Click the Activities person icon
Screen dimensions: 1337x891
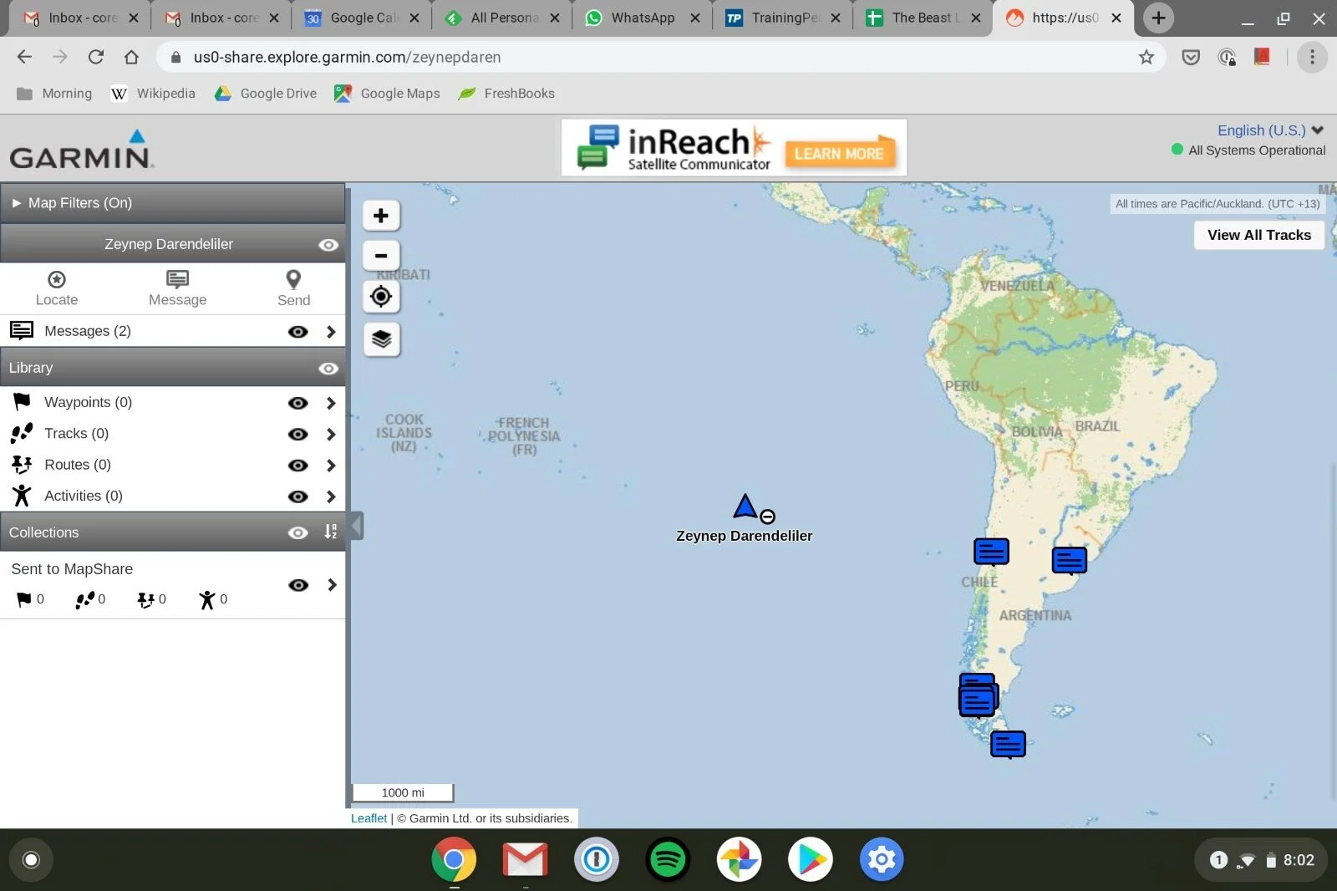click(22, 496)
